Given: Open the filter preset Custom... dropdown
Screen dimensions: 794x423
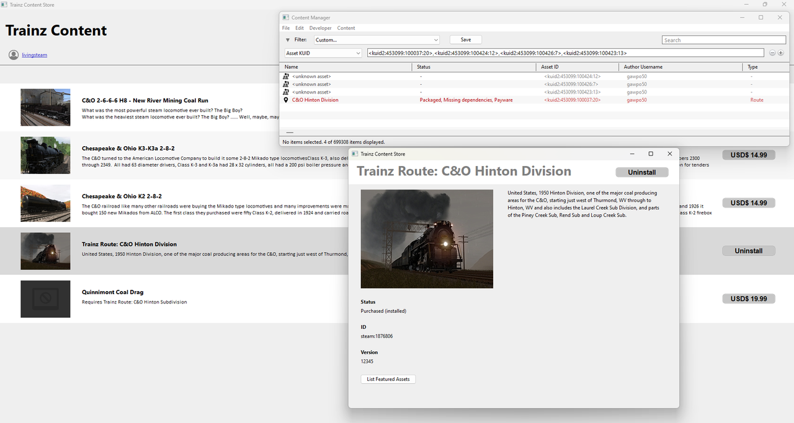Looking at the screenshot, I should click(377, 40).
